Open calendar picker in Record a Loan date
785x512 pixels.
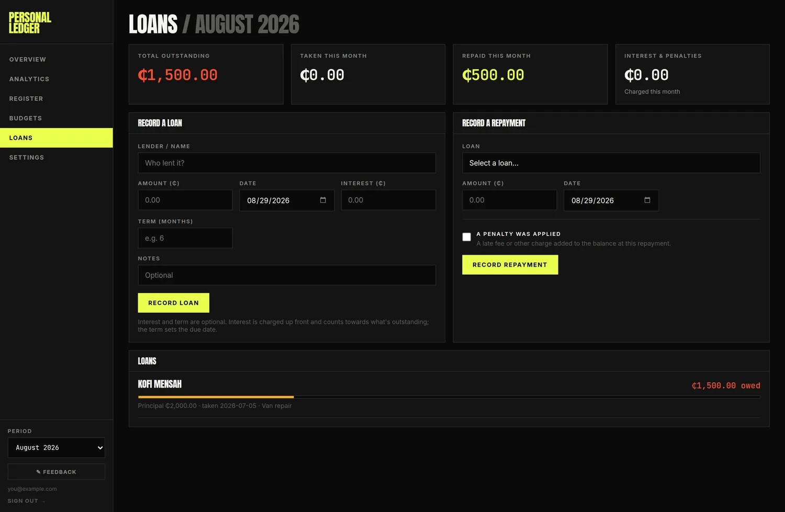(323, 200)
